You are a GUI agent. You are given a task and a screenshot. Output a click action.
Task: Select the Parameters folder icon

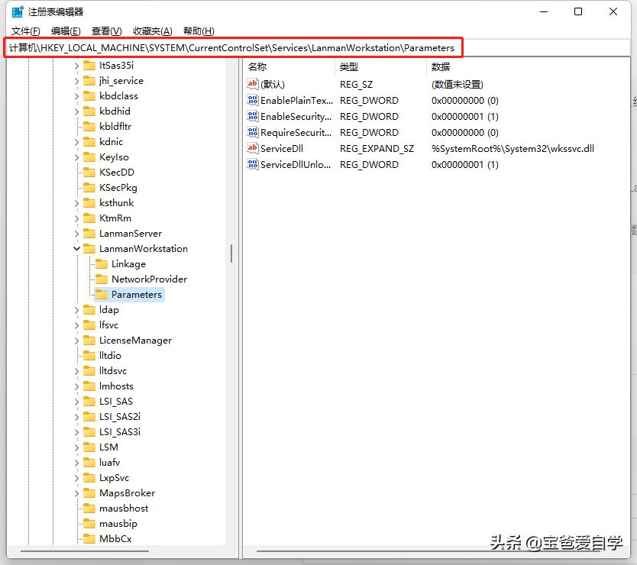coord(103,294)
